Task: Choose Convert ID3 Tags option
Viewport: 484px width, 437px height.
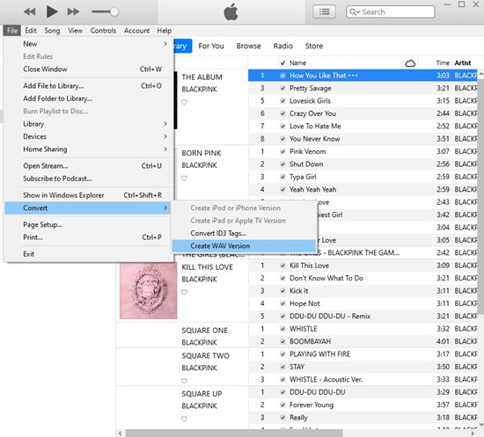Action: 244,233
